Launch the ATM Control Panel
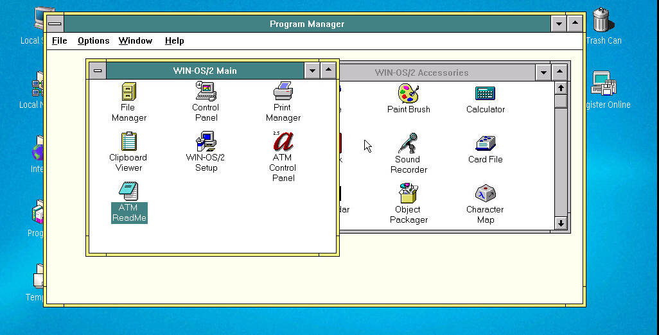 pos(283,142)
